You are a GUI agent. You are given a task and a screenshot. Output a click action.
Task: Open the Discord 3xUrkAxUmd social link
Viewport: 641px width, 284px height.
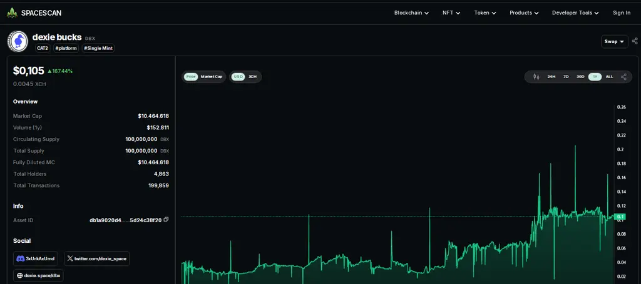(x=36, y=258)
